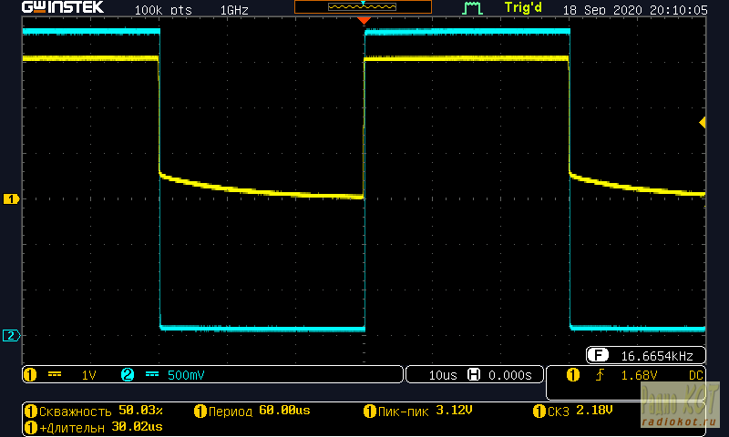Click the trigger level arrow on right edge
The image size is (729, 437).
(x=702, y=122)
